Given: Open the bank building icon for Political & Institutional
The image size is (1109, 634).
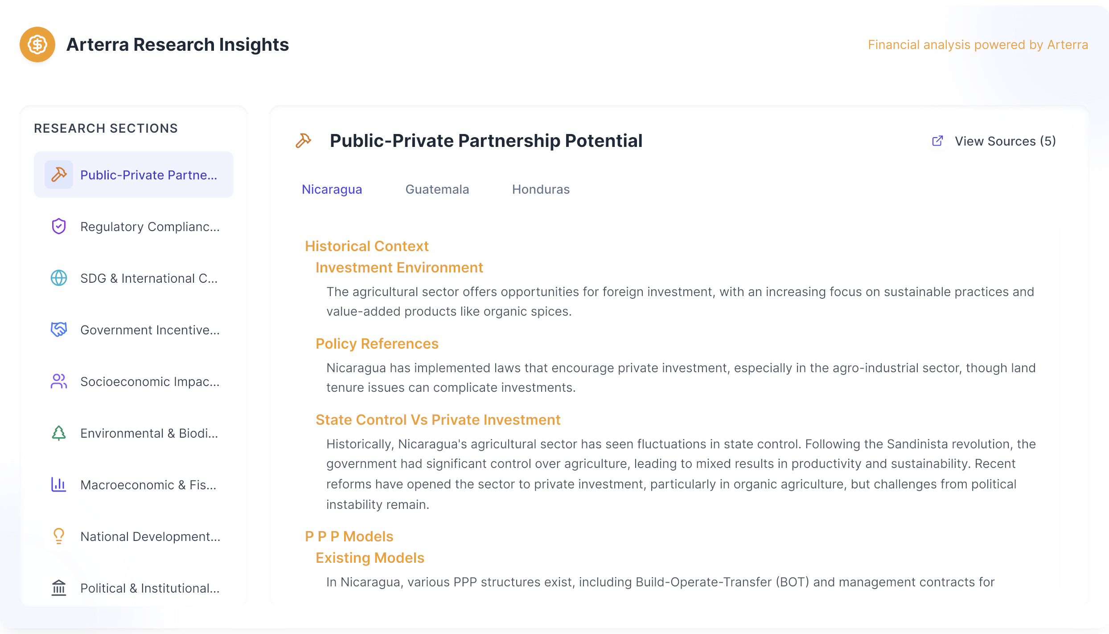Looking at the screenshot, I should coord(59,588).
